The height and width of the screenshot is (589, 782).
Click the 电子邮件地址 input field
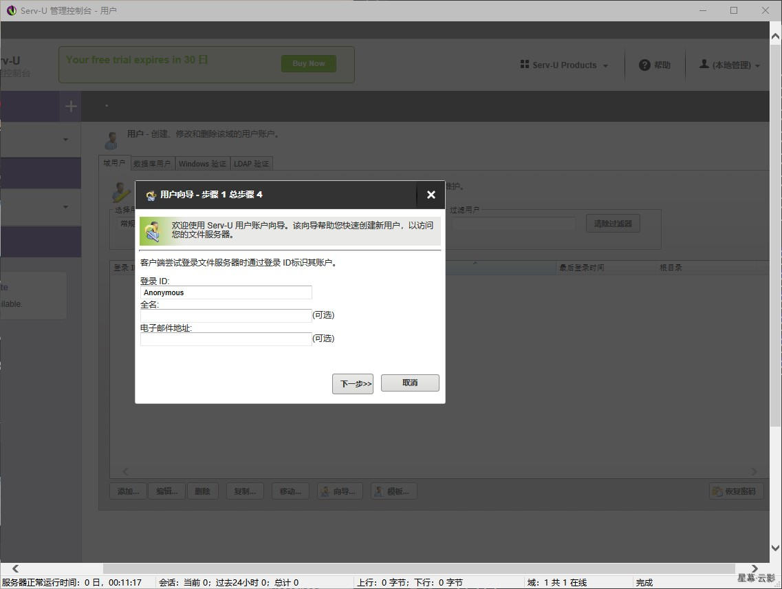[226, 339]
